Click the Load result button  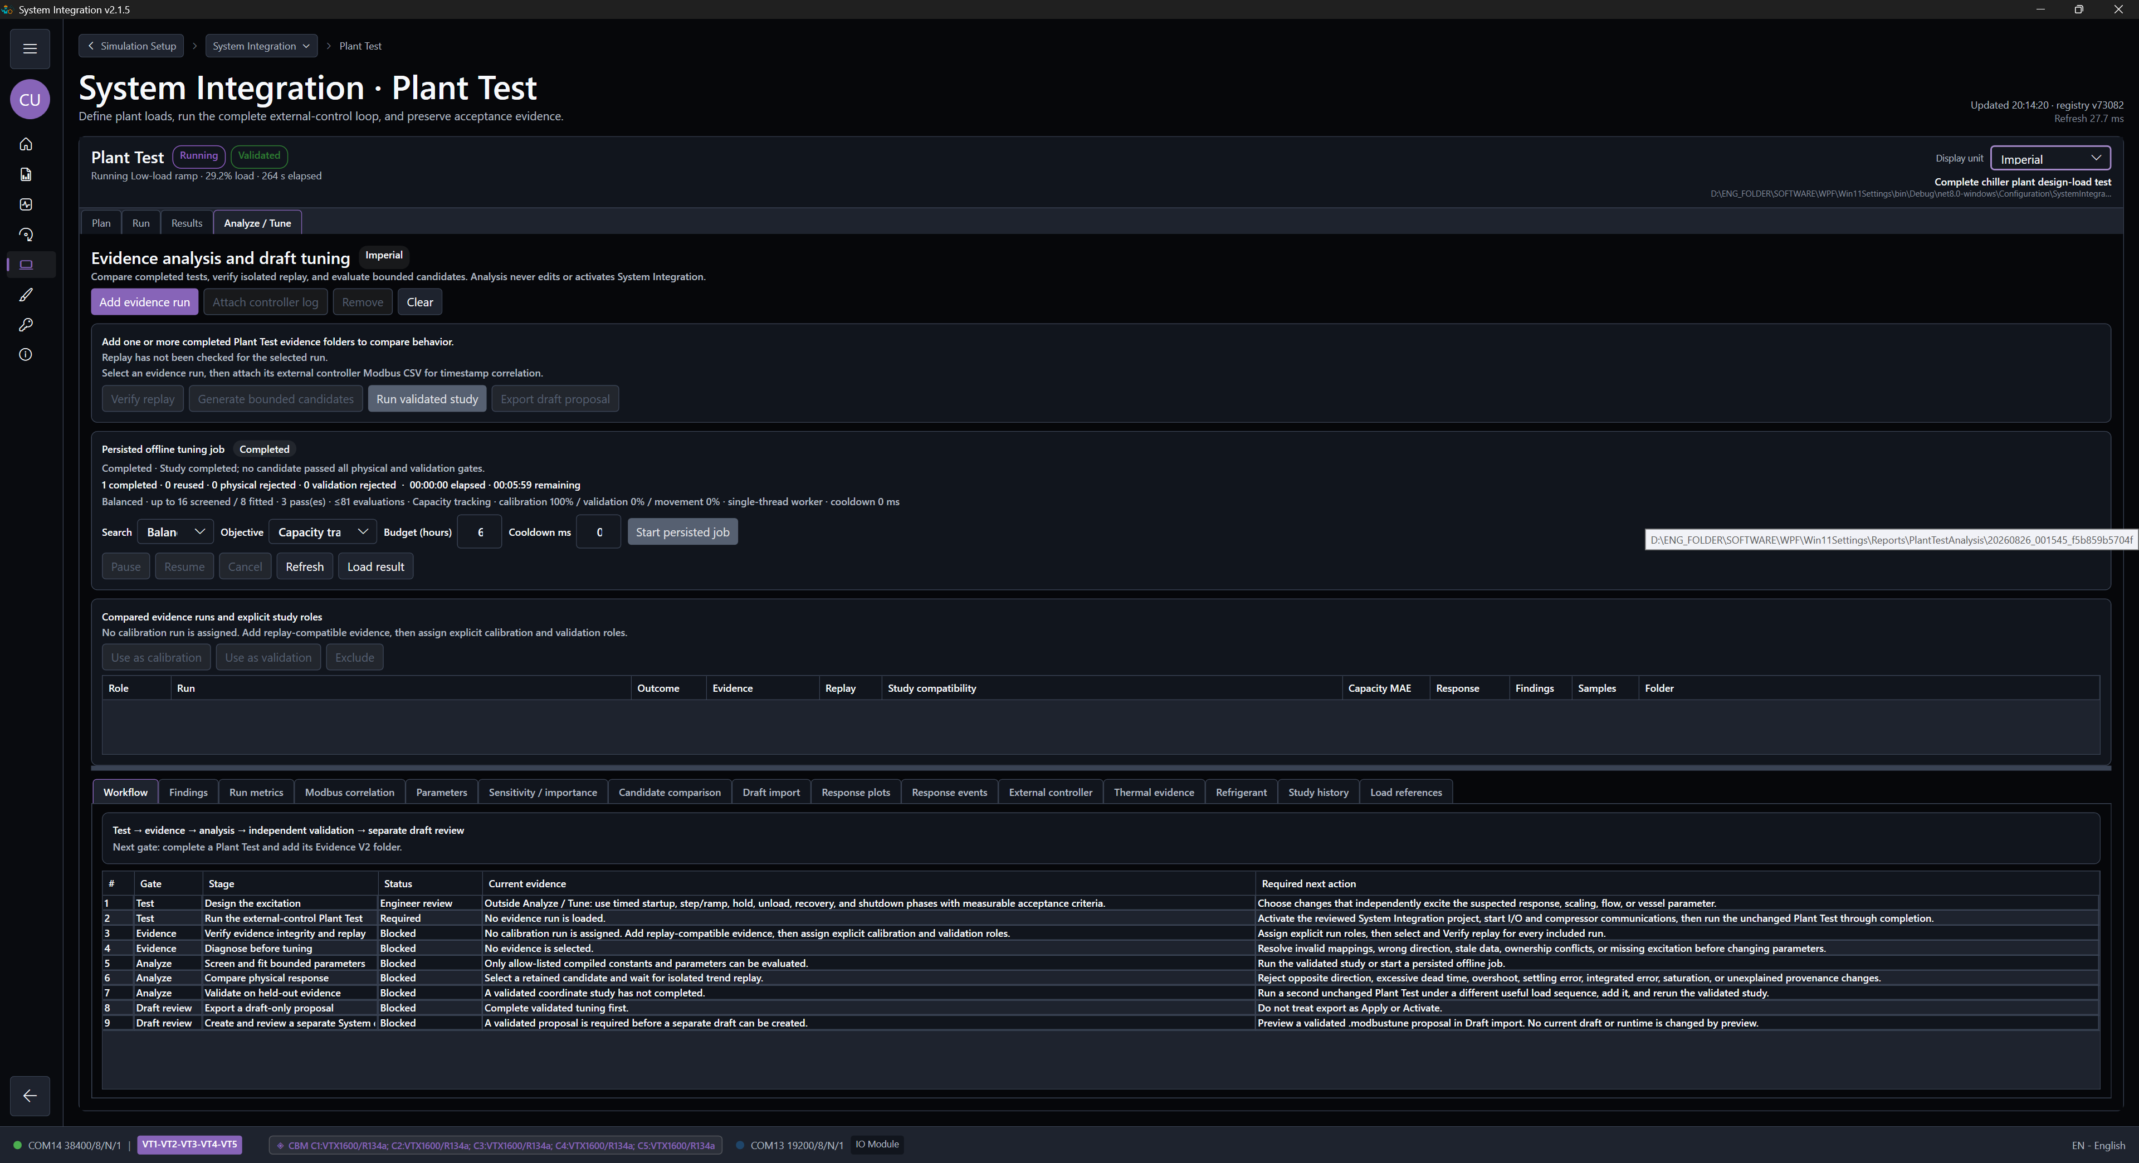pyautogui.click(x=375, y=567)
